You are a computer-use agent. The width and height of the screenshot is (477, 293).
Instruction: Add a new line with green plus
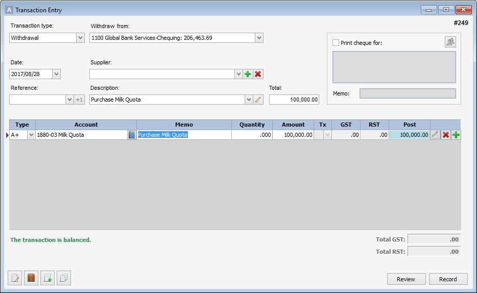click(x=456, y=135)
